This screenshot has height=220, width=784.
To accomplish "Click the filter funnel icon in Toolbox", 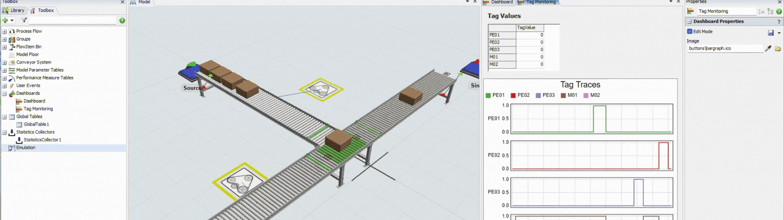I will point(24,20).
